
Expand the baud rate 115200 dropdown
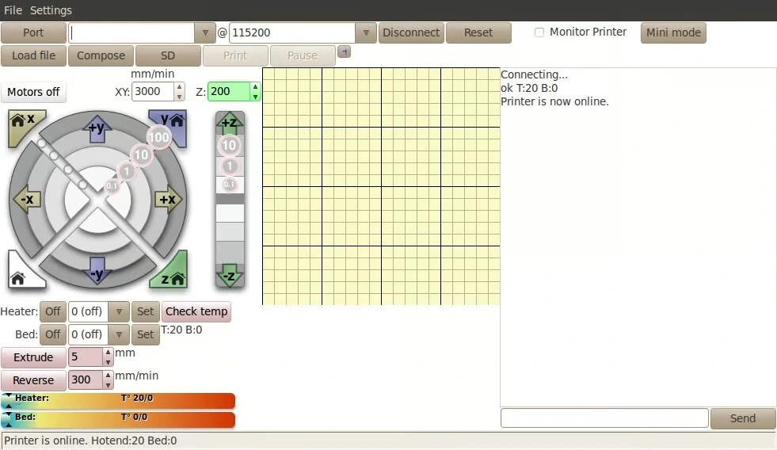click(365, 32)
